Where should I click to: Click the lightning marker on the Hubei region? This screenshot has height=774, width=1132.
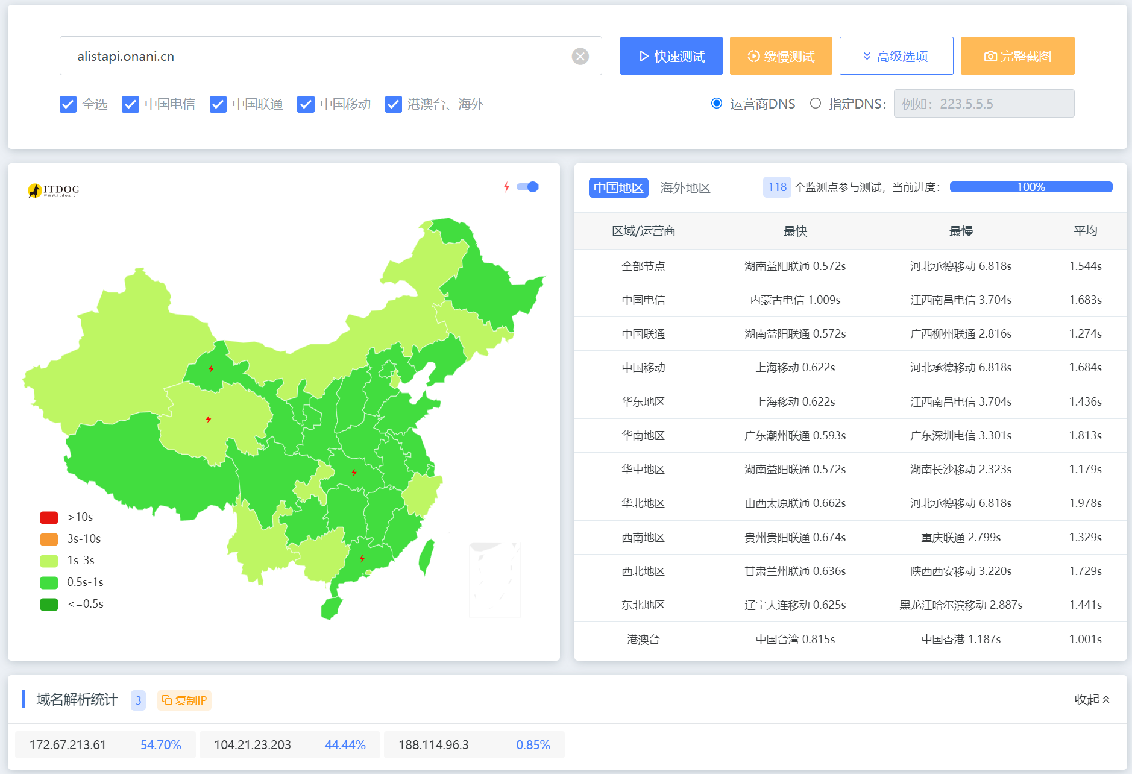(x=354, y=473)
